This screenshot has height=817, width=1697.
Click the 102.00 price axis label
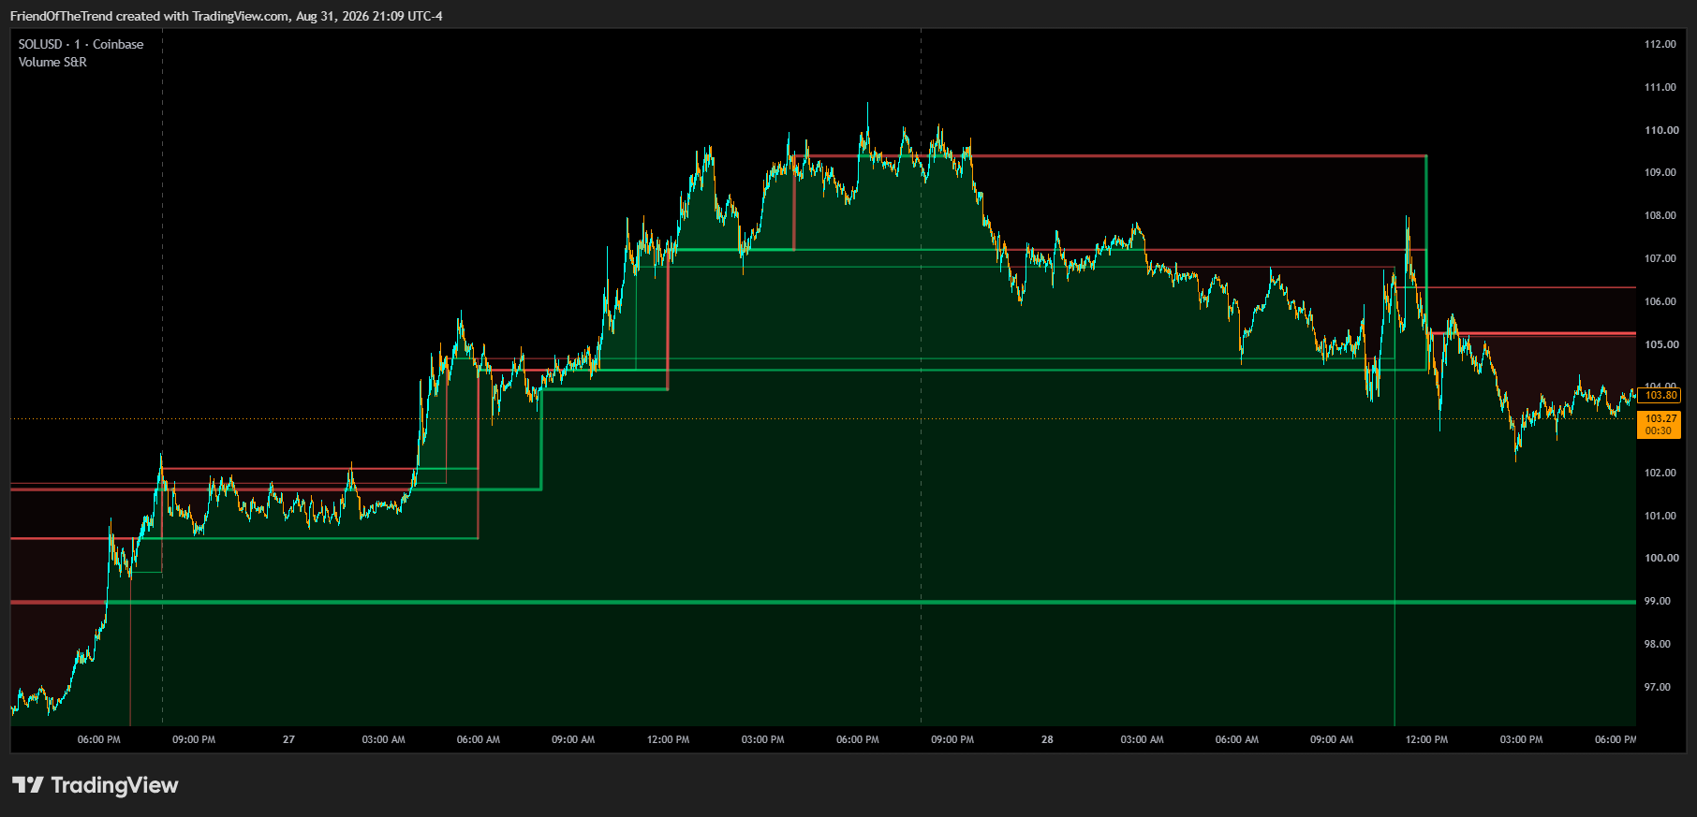[x=1660, y=473]
